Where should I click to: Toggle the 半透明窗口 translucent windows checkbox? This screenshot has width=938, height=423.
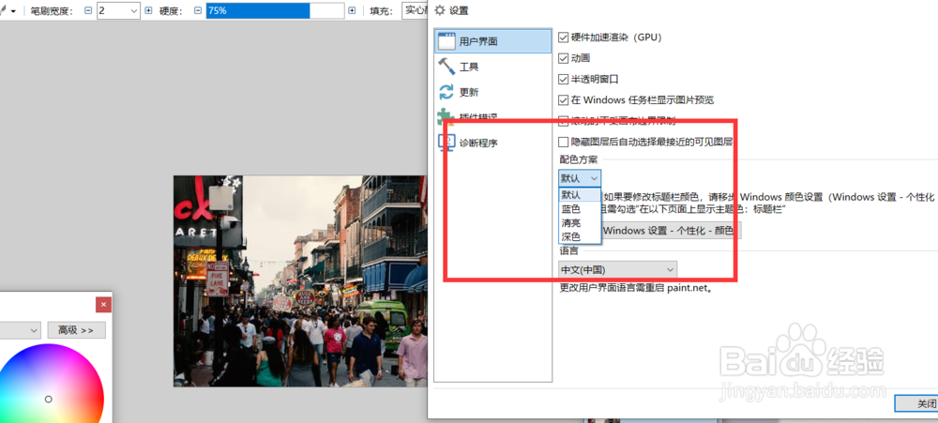(x=563, y=79)
